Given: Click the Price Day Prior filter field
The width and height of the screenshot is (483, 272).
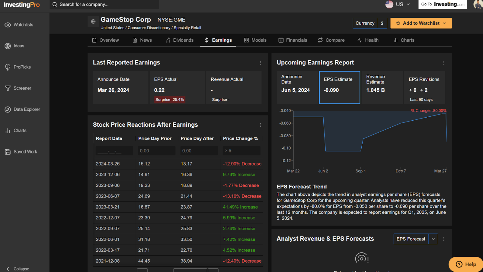Looking at the screenshot, I should 157,151.
